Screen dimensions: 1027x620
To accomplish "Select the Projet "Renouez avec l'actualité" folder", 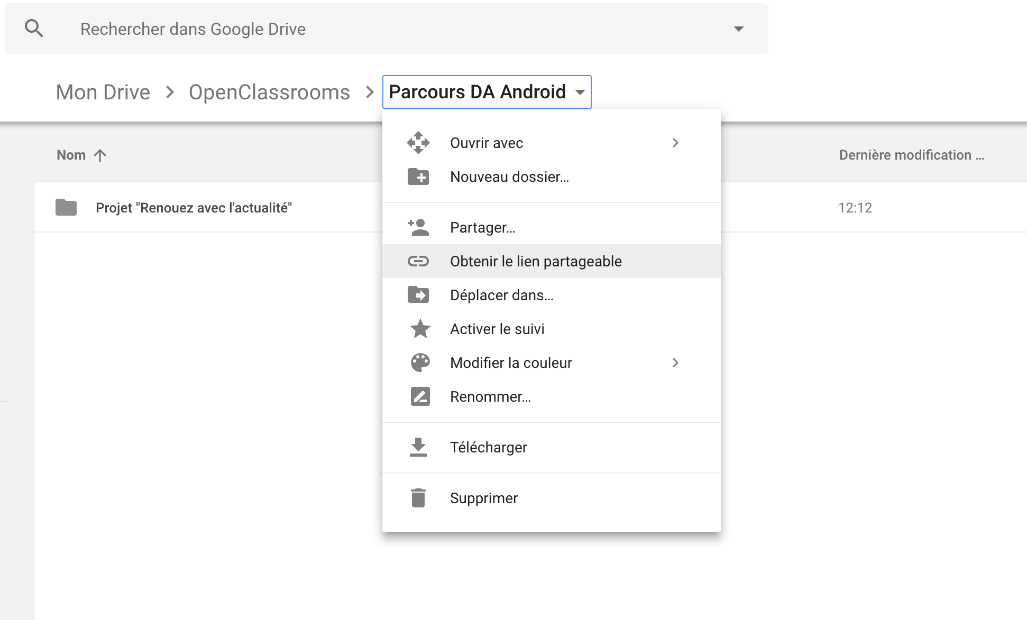I will 194,208.
